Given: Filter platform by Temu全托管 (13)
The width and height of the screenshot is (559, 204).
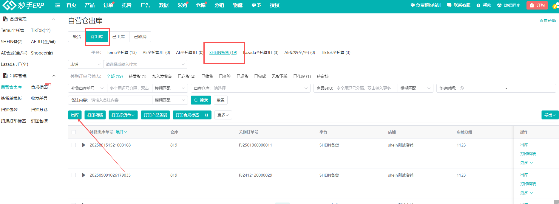Looking at the screenshot, I should [x=122, y=52].
